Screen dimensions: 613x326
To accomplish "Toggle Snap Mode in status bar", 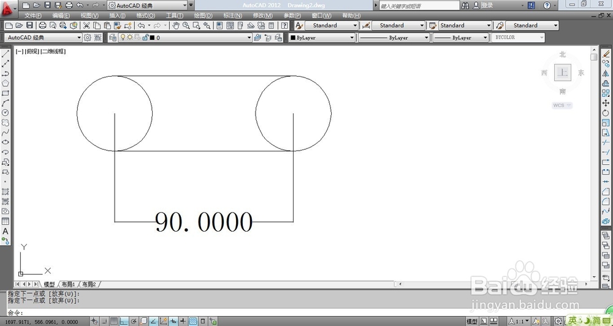I will click(104, 321).
